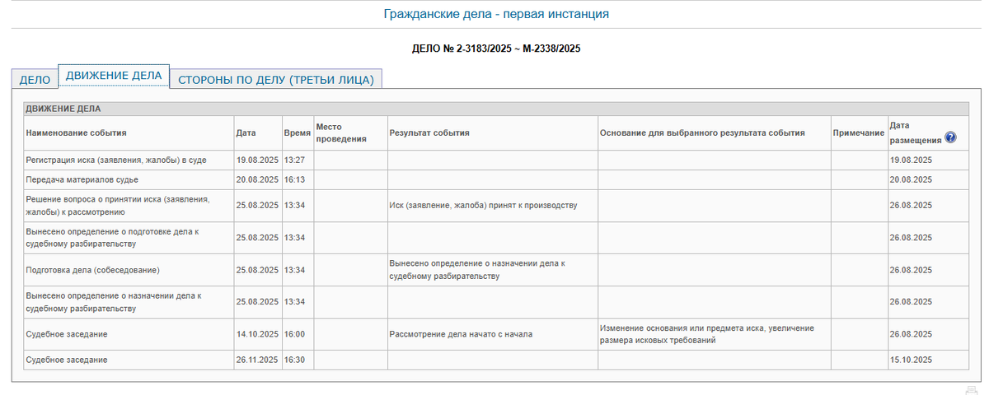The image size is (989, 395).
Task: Switch to the ДЕЛО tab
Action: click(35, 80)
